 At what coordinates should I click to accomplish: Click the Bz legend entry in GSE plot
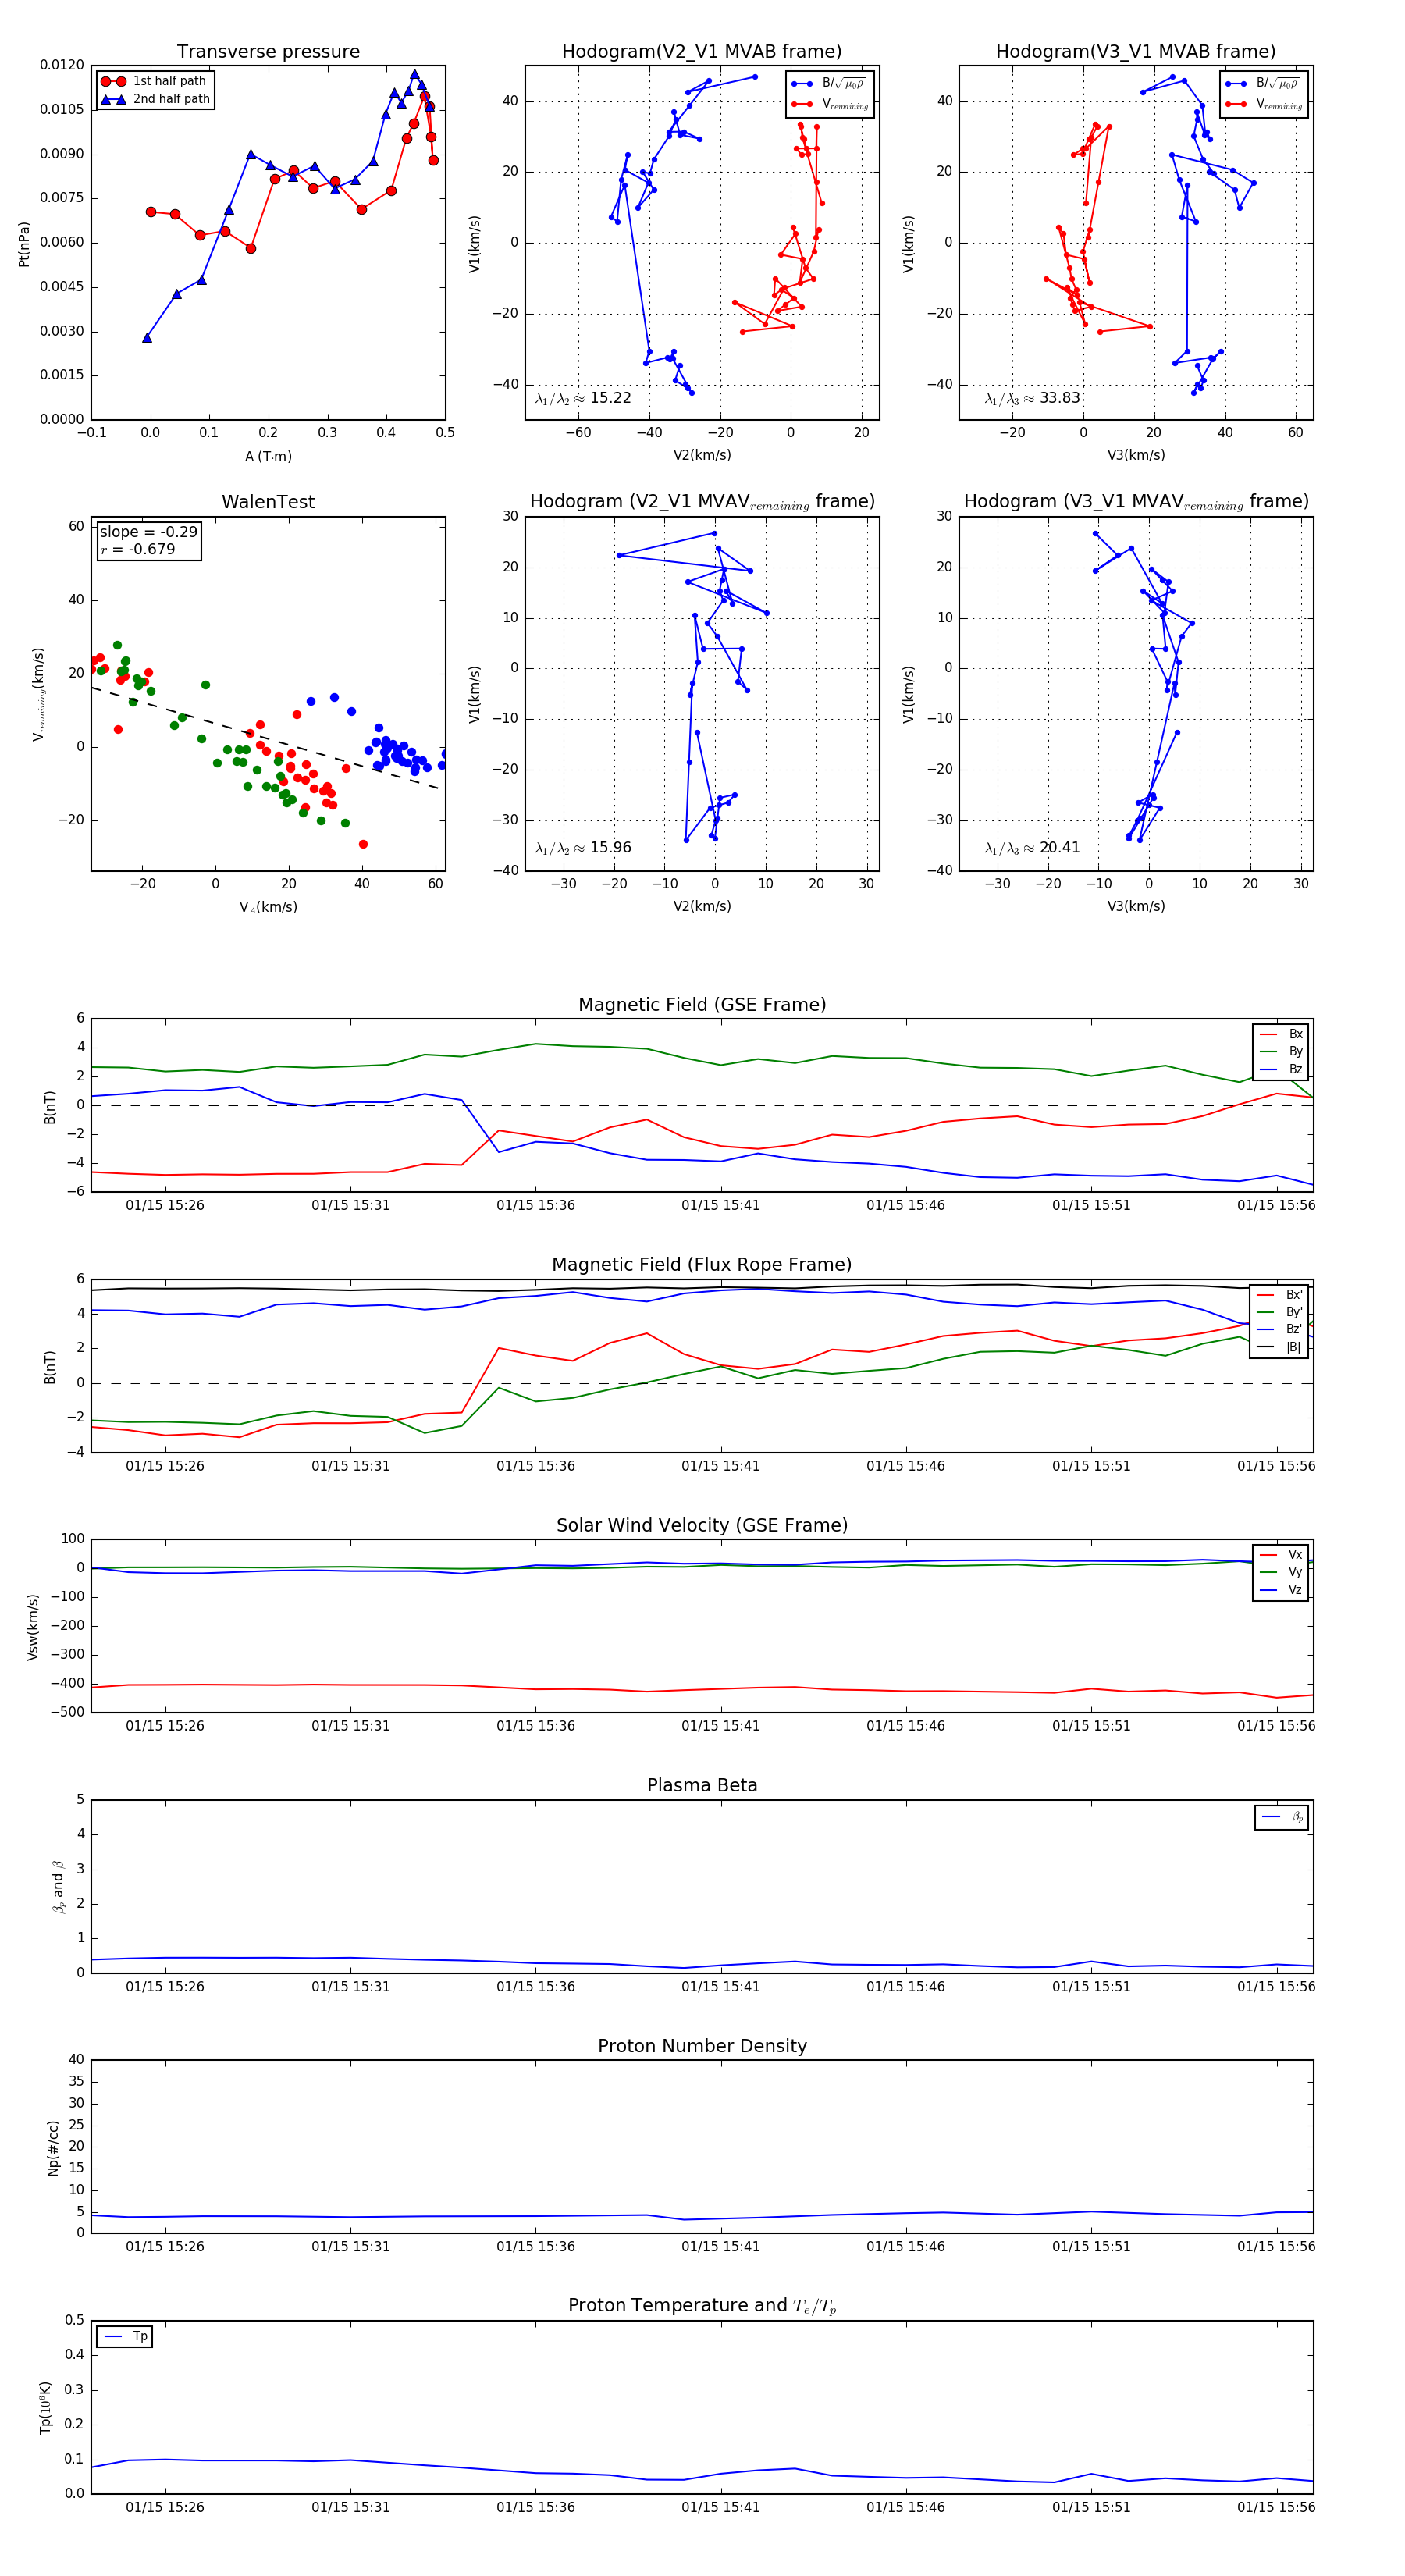[x=1281, y=1069]
